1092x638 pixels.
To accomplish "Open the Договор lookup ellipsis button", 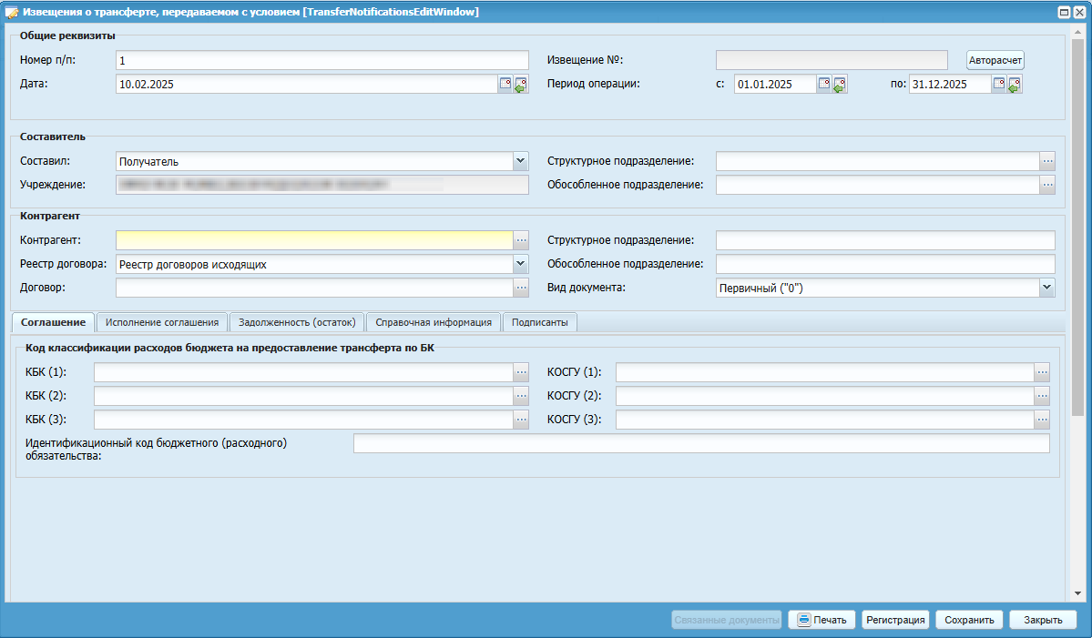I will point(521,288).
